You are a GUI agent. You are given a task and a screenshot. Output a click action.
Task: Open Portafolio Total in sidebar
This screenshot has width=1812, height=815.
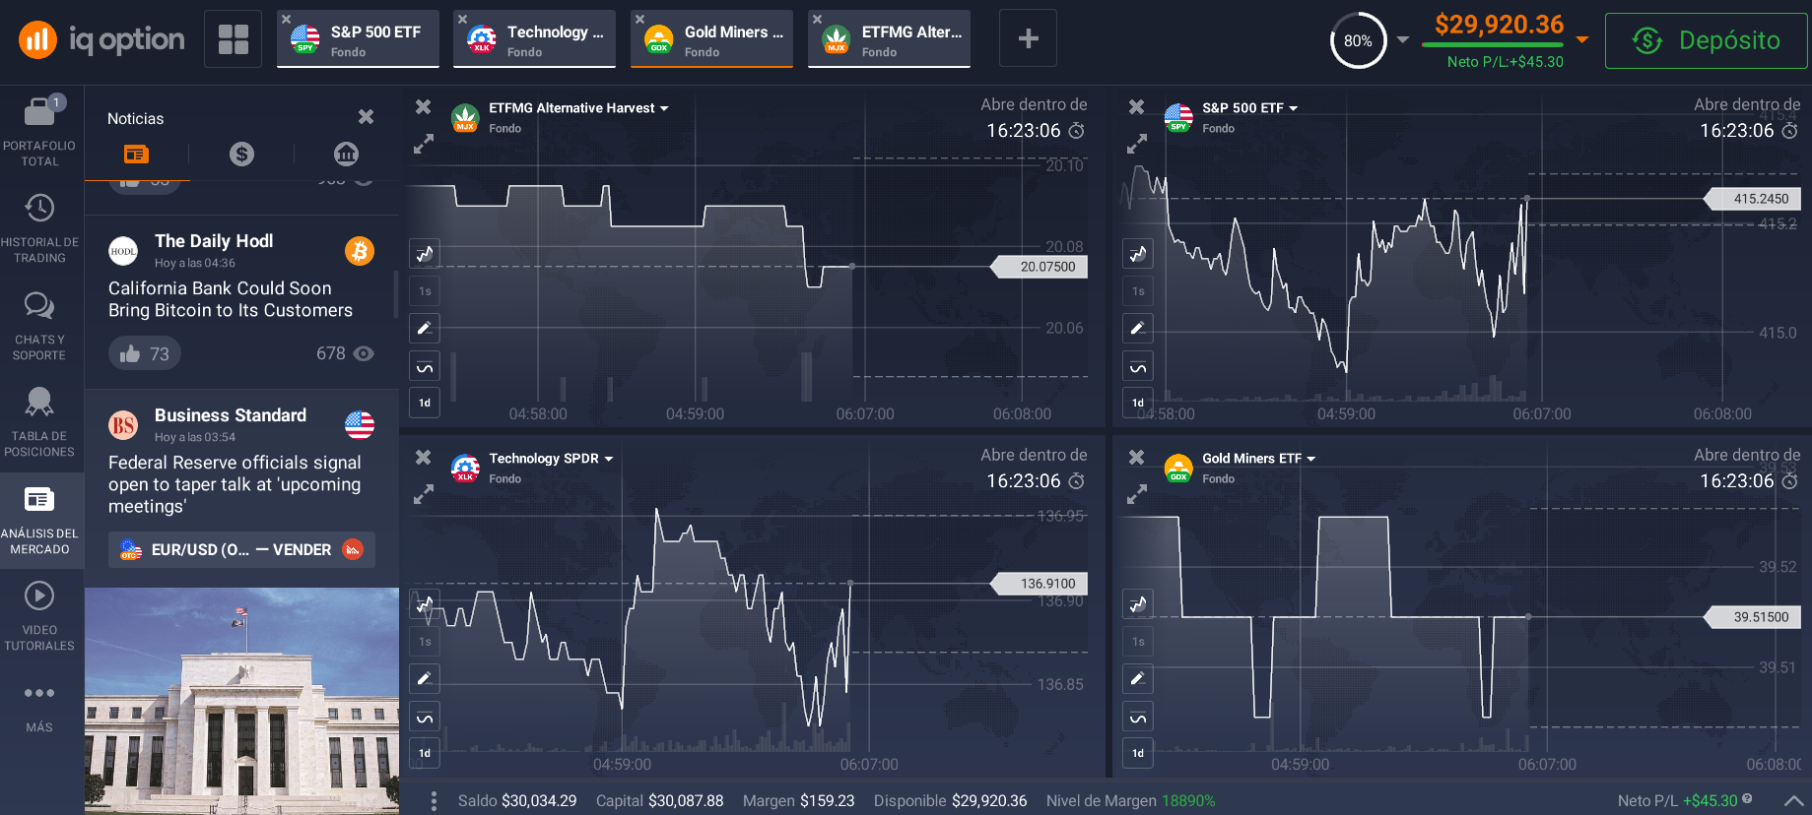(39, 131)
